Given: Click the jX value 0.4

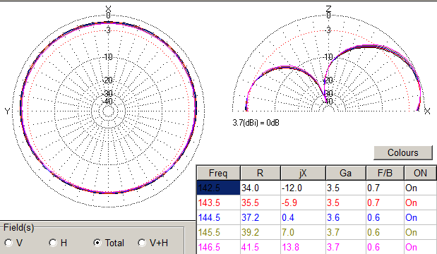Looking at the screenshot, I should (x=303, y=217).
